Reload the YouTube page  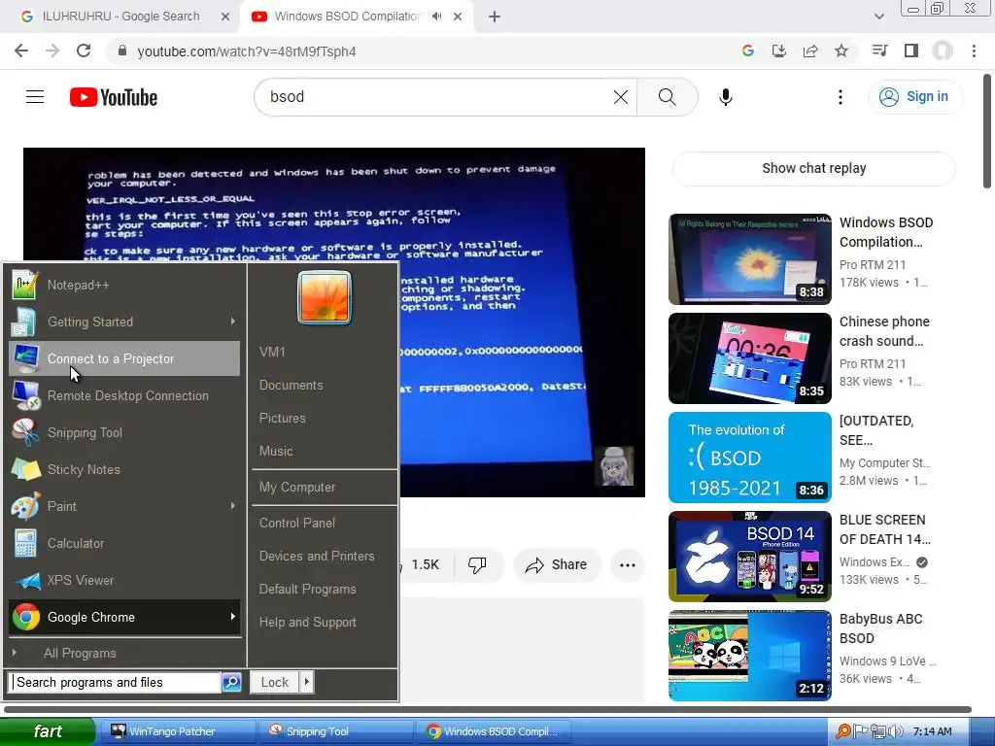pos(84,51)
